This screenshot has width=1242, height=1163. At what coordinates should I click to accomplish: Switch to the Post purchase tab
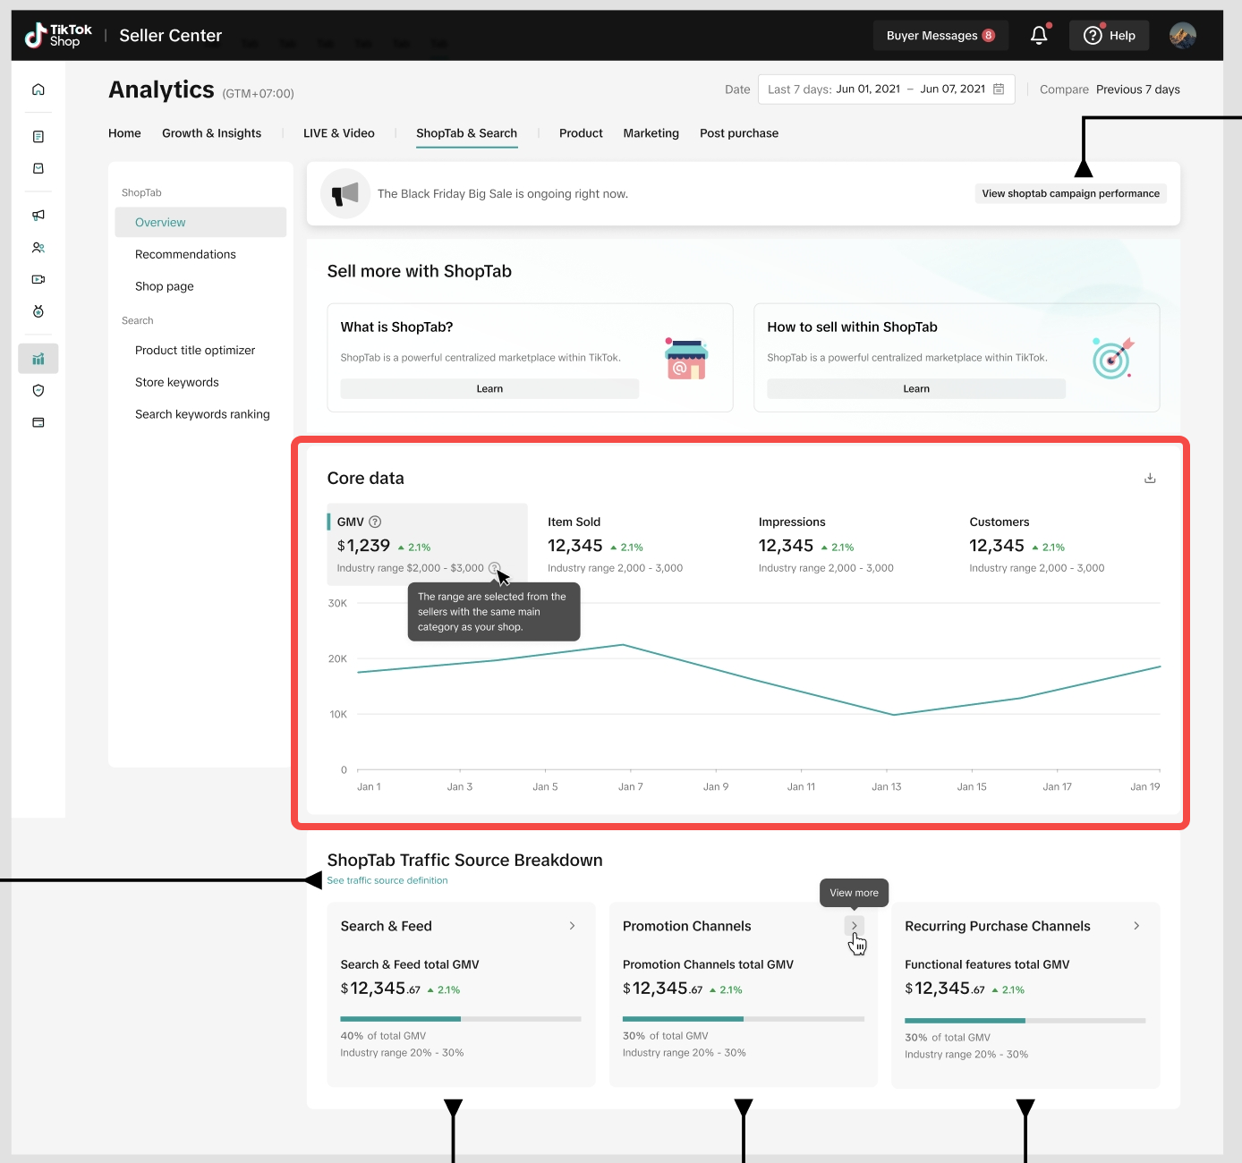[x=739, y=133]
